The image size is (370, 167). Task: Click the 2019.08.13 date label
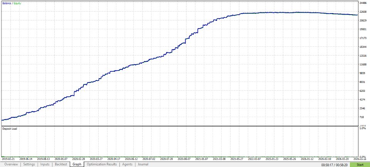pos(44,159)
